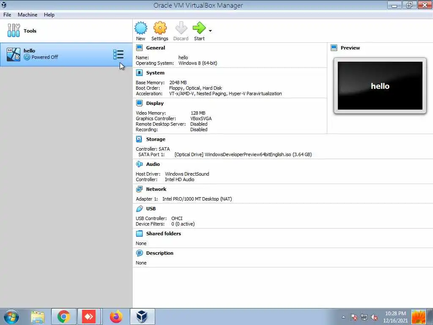This screenshot has width=433, height=325.
Task: Click the Action Center flag tray icon
Action: click(354, 317)
